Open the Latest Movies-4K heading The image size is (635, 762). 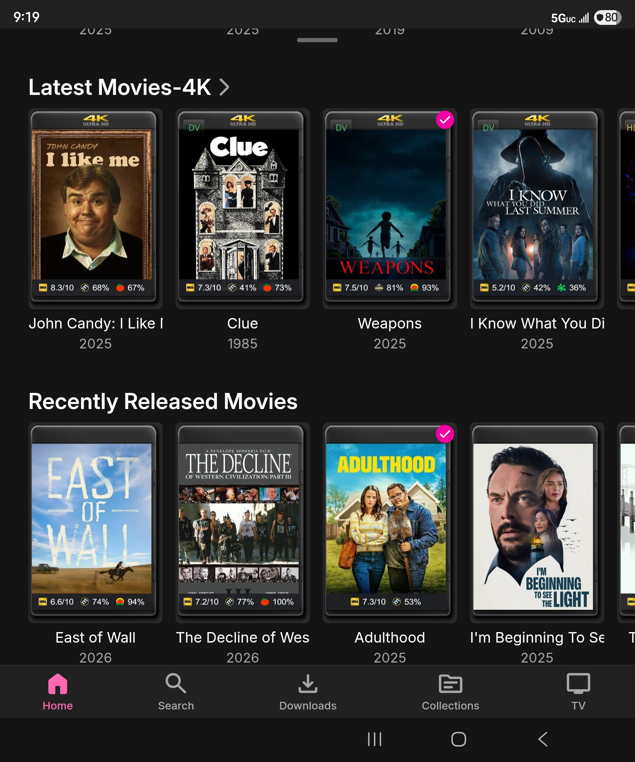tap(120, 87)
